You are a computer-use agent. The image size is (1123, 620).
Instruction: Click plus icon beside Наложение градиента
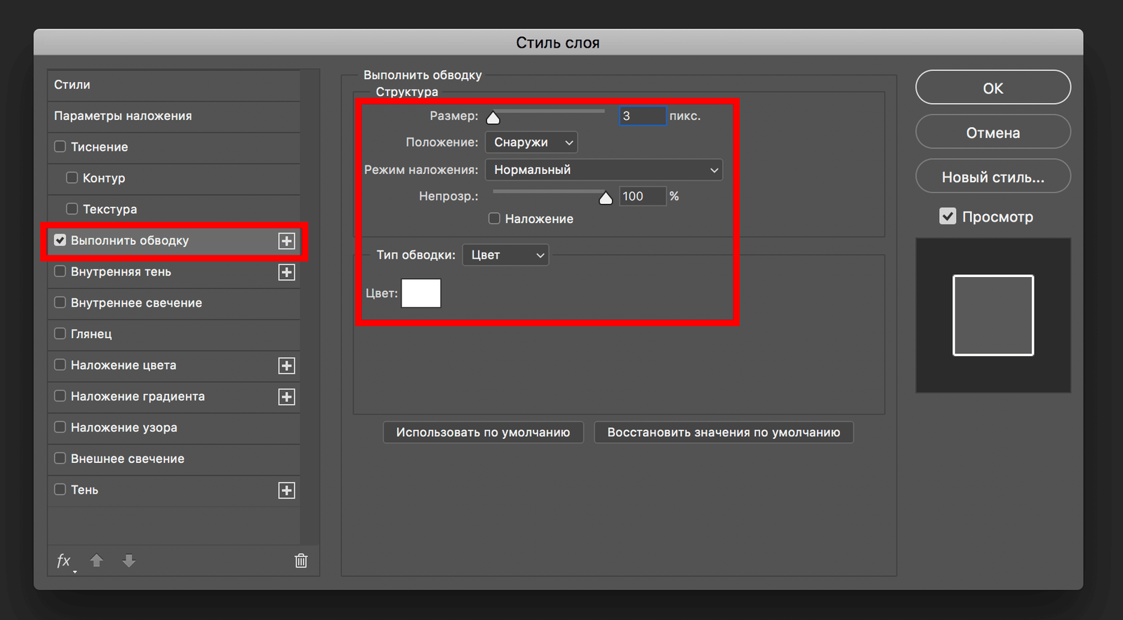point(286,397)
